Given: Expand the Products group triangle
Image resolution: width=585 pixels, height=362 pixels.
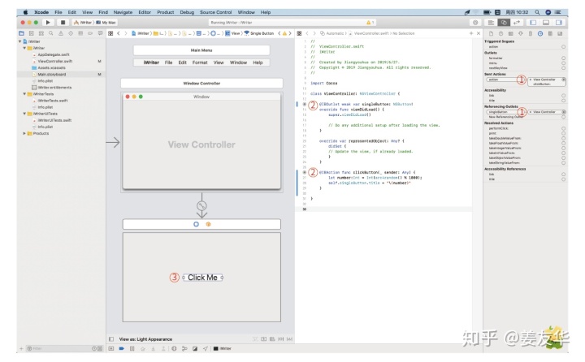Looking at the screenshot, I should tap(24, 133).
